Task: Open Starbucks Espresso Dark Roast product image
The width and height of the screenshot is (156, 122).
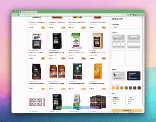Action: click(77, 71)
